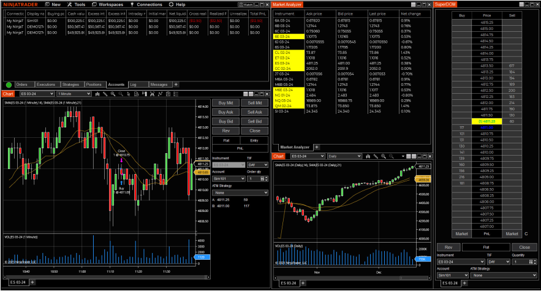Open Indicators icon in 1 Minute chart toolbar
The height and width of the screenshot is (291, 541).
click(x=160, y=94)
